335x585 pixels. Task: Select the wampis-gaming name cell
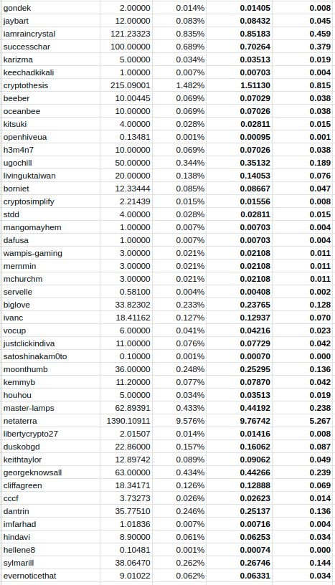click(50, 253)
